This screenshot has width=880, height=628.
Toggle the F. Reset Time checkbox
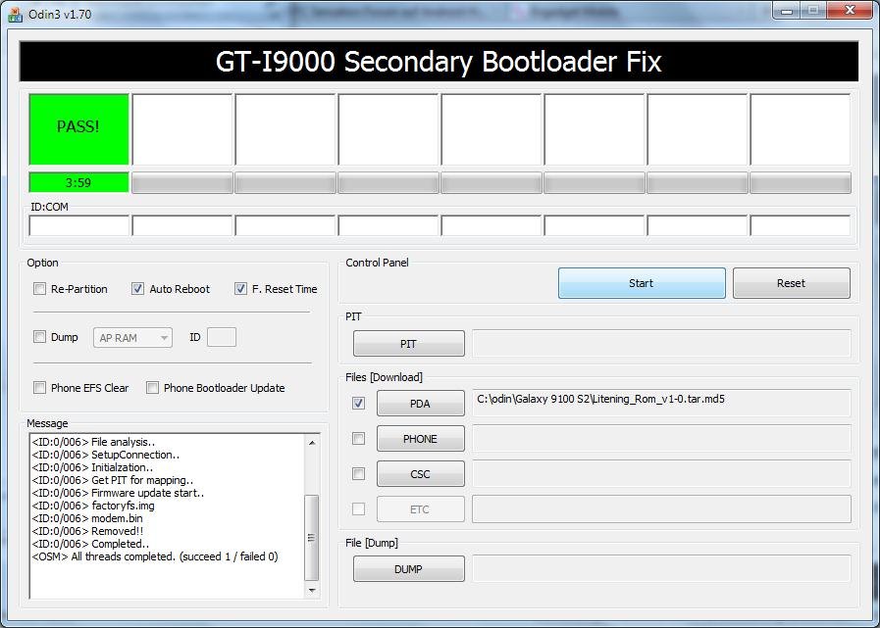pos(240,289)
